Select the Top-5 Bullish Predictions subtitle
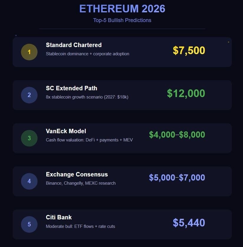243x247 pixels. coord(122,20)
